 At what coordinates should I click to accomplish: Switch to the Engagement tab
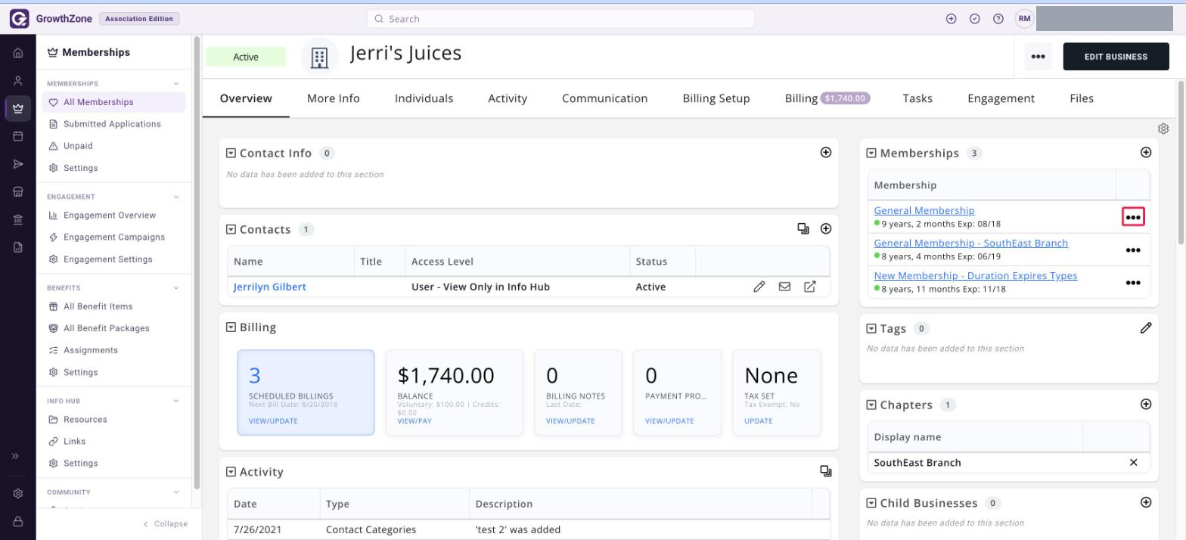1001,98
